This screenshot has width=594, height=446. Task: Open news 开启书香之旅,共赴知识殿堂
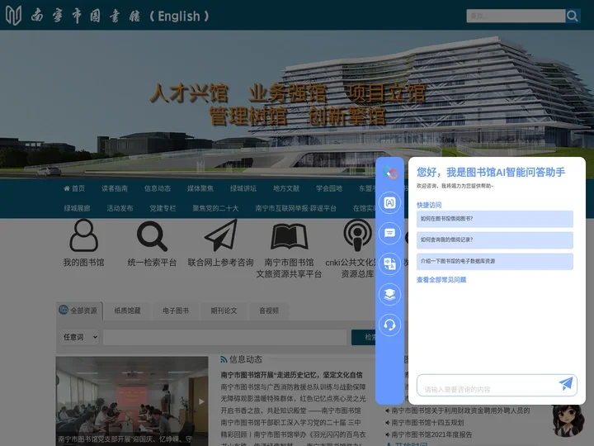point(290,410)
